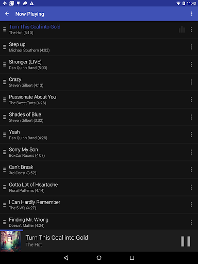Tap the back arrow beside Now Playing
Viewport: 198px width, 264px height.
pos(7,14)
